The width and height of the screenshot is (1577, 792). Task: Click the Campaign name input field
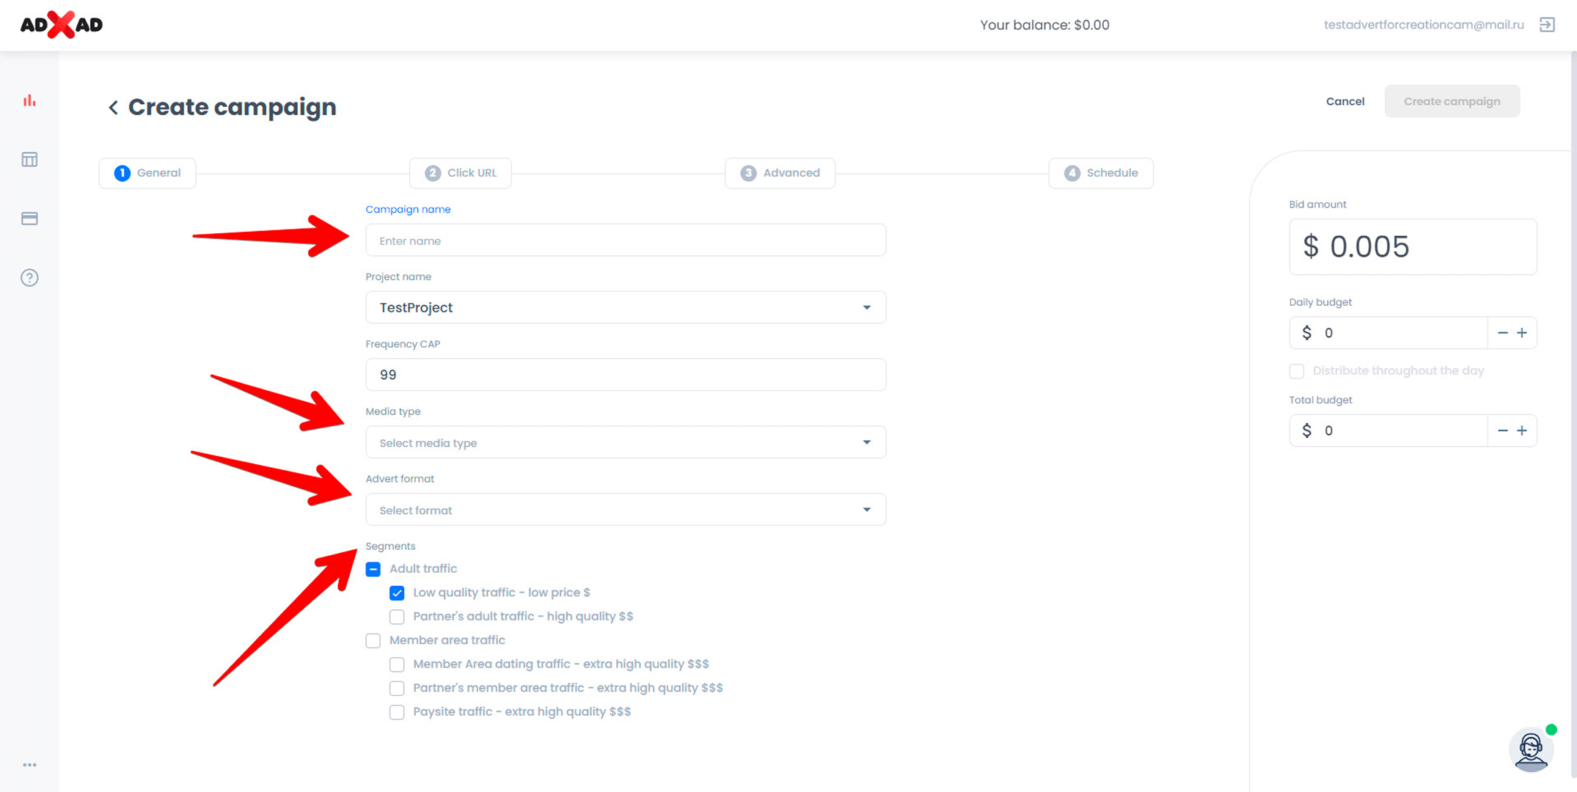(625, 241)
